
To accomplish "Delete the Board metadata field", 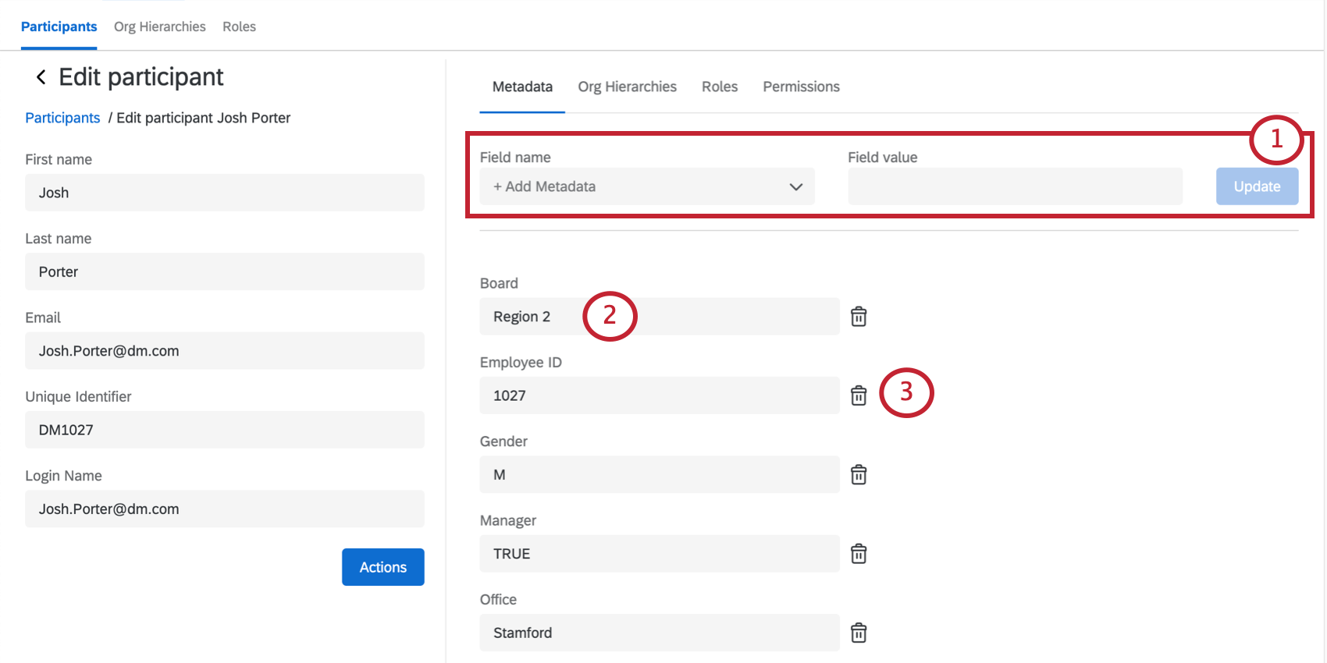I will coord(859,317).
